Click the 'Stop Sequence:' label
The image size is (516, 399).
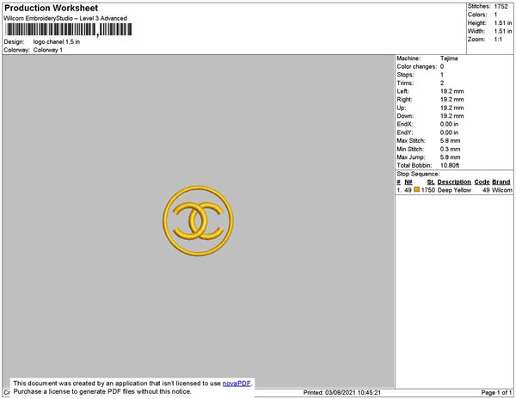click(x=418, y=174)
